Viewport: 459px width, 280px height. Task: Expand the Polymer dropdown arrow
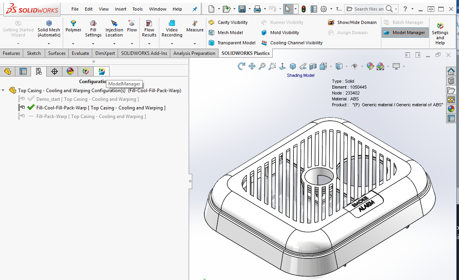[73, 44]
